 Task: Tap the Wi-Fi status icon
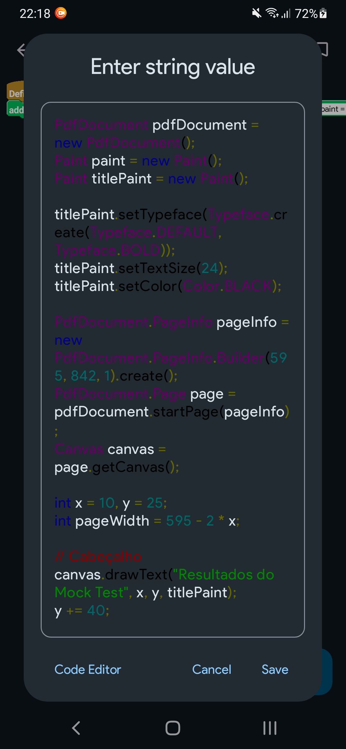pyautogui.click(x=272, y=13)
